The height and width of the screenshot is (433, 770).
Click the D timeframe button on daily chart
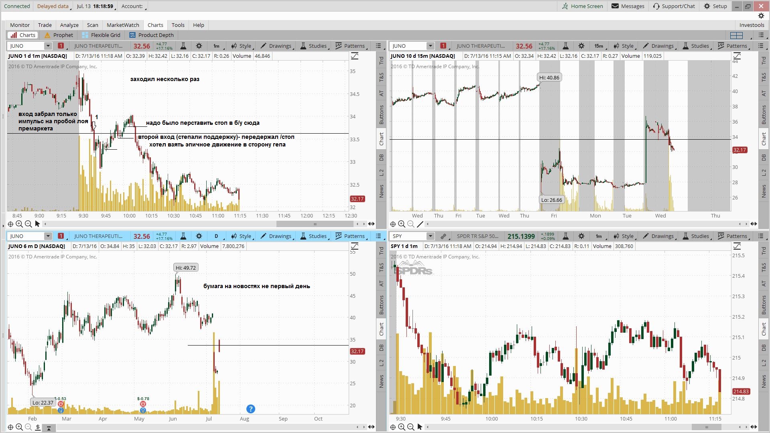[x=216, y=236]
